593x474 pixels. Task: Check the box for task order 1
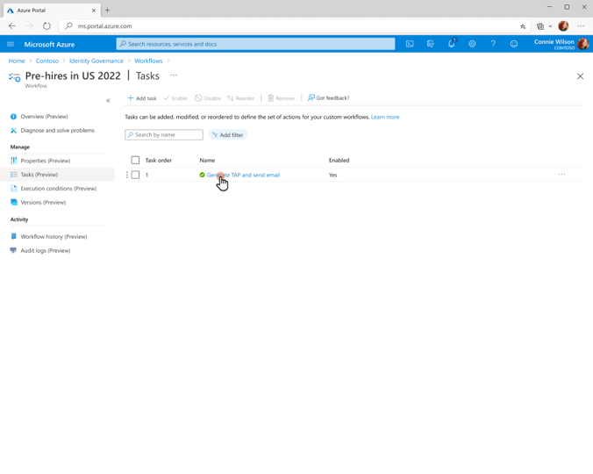(x=135, y=175)
